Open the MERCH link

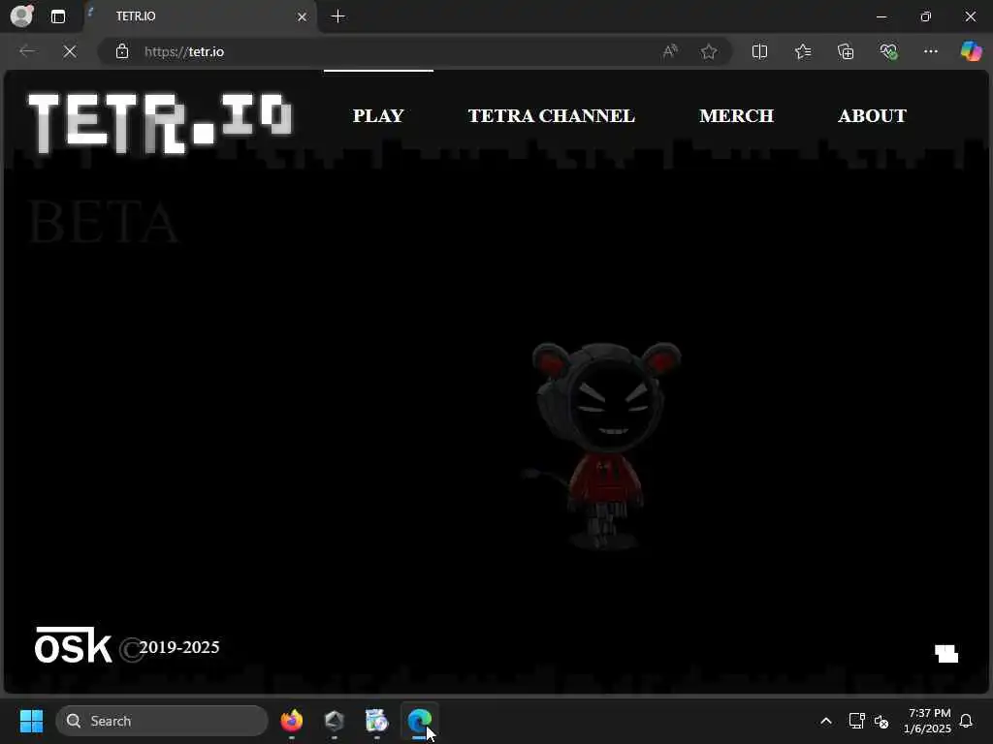point(737,116)
